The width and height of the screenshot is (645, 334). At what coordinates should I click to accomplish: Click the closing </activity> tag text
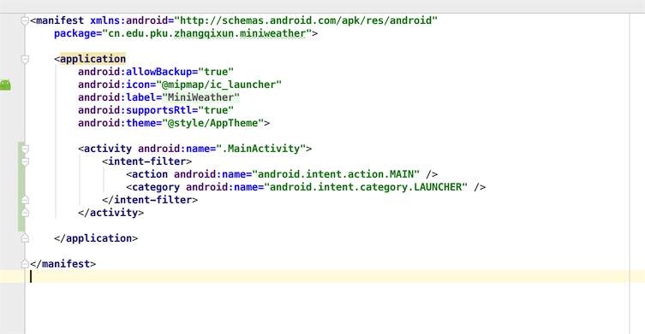click(111, 213)
